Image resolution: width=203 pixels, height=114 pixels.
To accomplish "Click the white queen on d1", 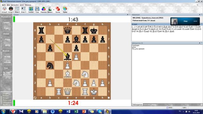I will point(68,92).
